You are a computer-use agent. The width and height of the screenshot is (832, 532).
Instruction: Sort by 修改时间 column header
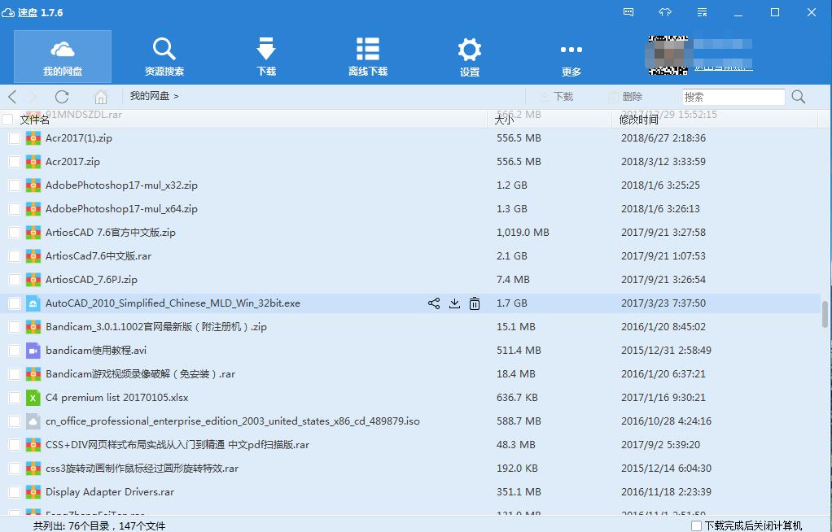coord(639,120)
